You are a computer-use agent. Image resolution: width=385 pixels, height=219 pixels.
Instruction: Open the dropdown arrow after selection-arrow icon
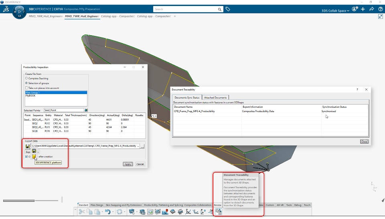tap(136, 212)
